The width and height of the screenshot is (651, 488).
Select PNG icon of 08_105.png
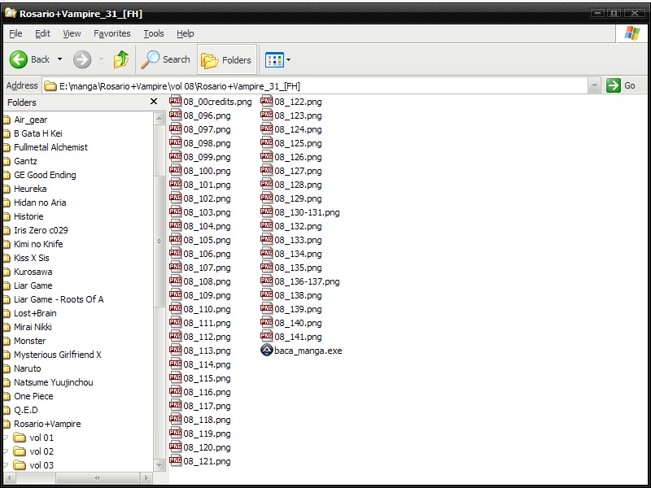(x=176, y=239)
